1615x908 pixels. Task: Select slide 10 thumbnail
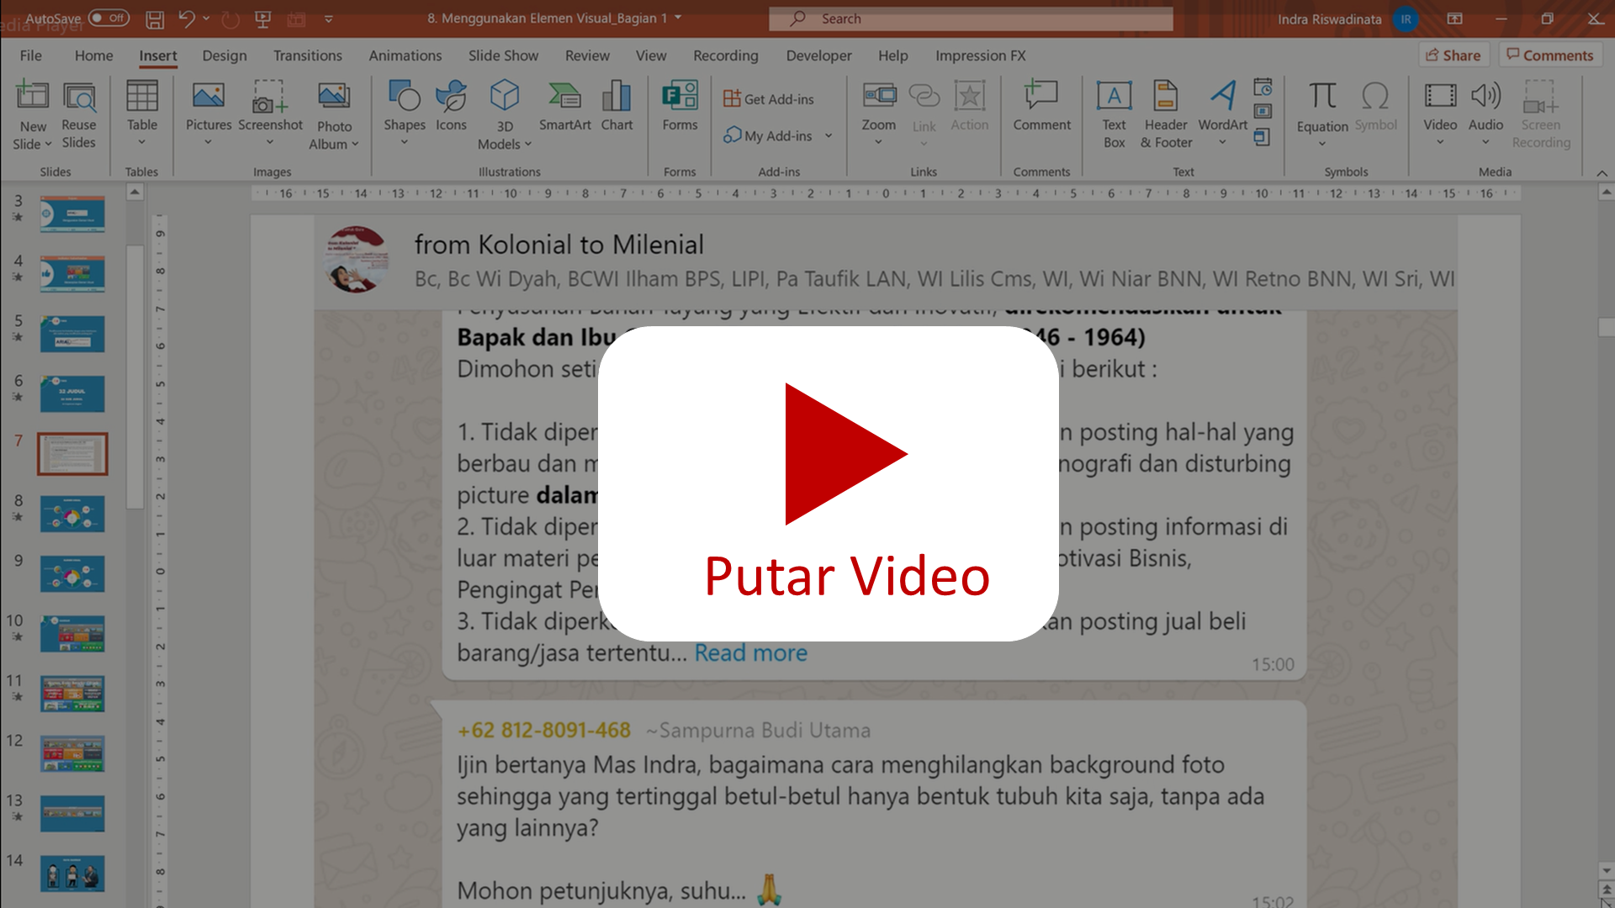click(72, 634)
